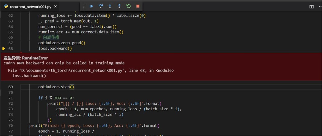Click the optimizer.zero_grad() line of code
The image size is (322, 136).
pyautogui.click(x=62, y=43)
